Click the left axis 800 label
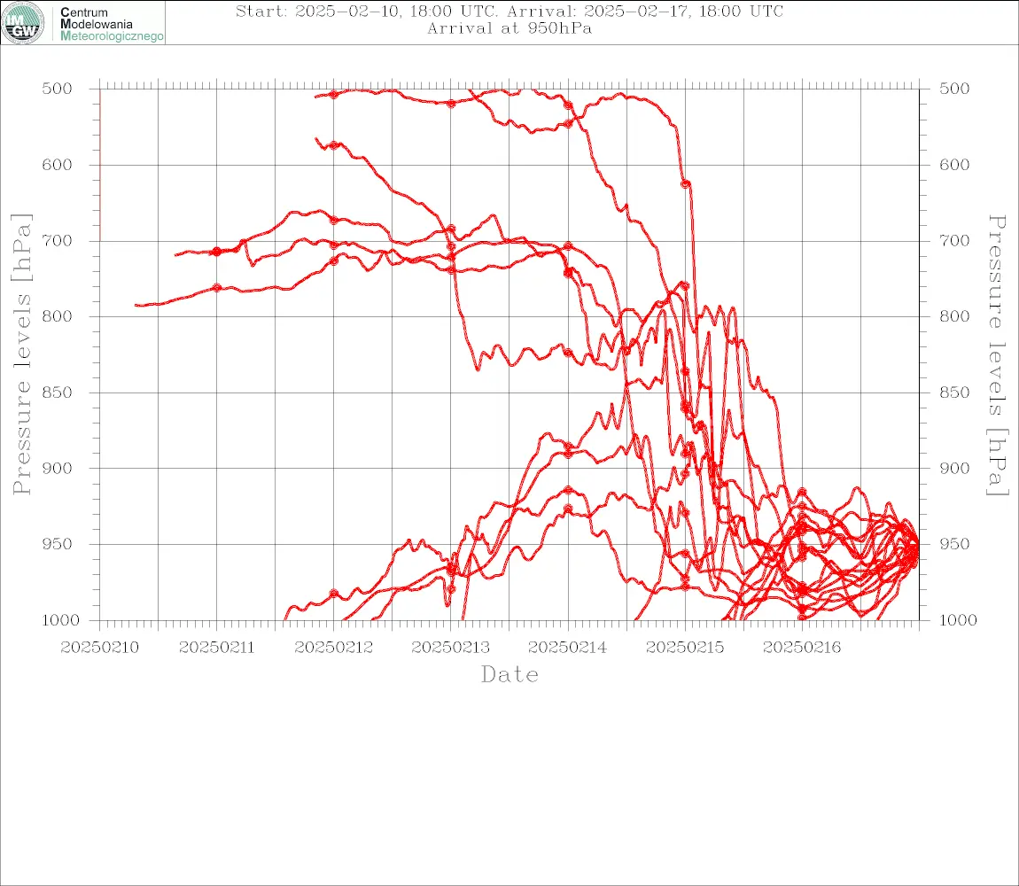 pyautogui.click(x=58, y=316)
